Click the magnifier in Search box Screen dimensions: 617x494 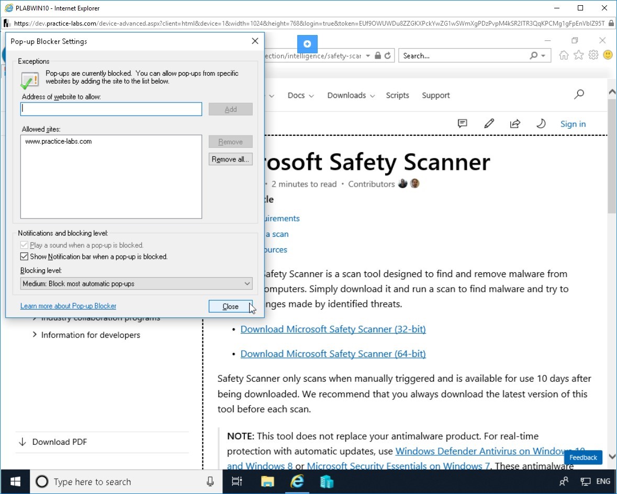pos(534,56)
